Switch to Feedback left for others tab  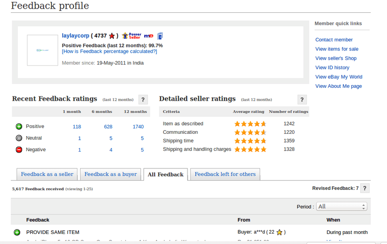point(225,174)
